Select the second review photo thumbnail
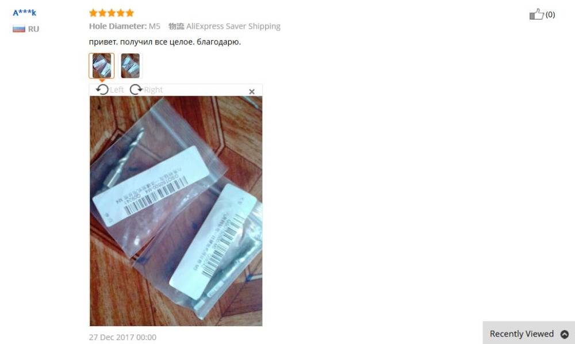Image resolution: width=575 pixels, height=344 pixels. coord(130,66)
